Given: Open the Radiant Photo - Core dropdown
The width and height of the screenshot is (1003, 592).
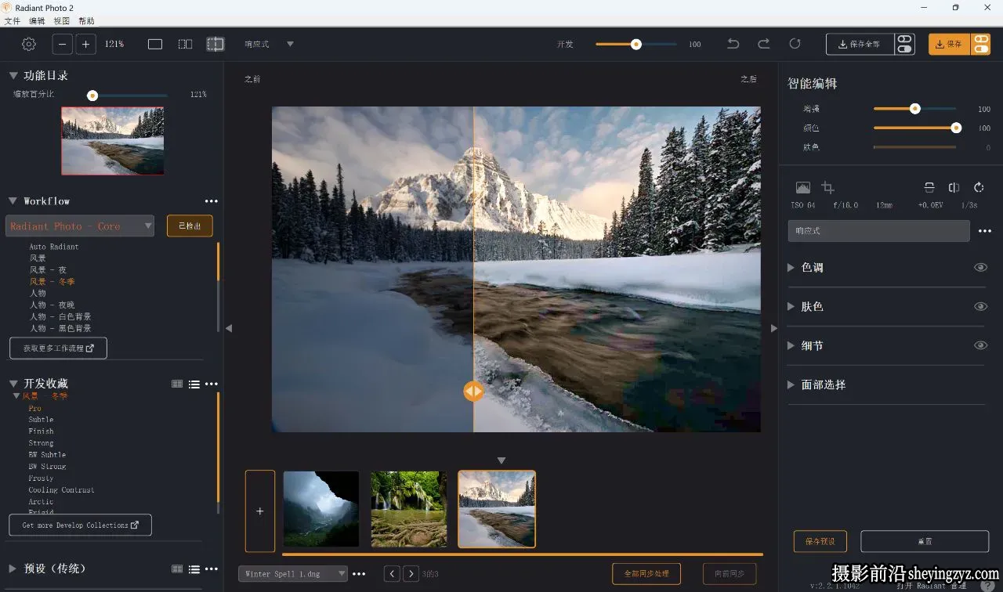Looking at the screenshot, I should click(80, 226).
